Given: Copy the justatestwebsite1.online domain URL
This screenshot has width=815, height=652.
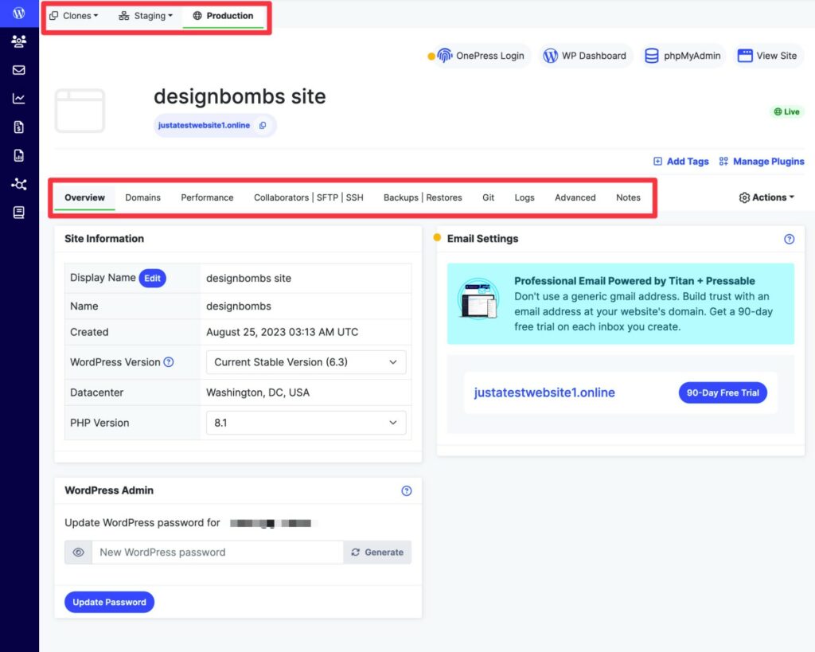Looking at the screenshot, I should point(263,126).
